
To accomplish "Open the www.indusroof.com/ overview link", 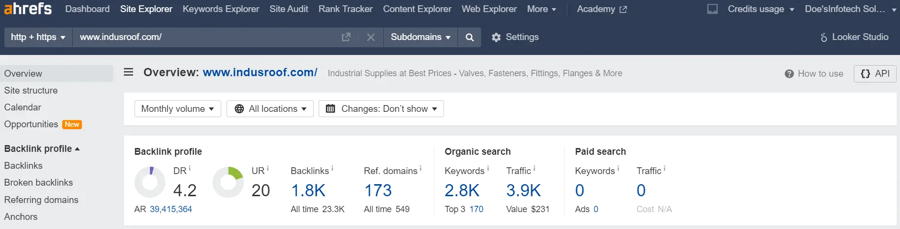I will click(260, 72).
